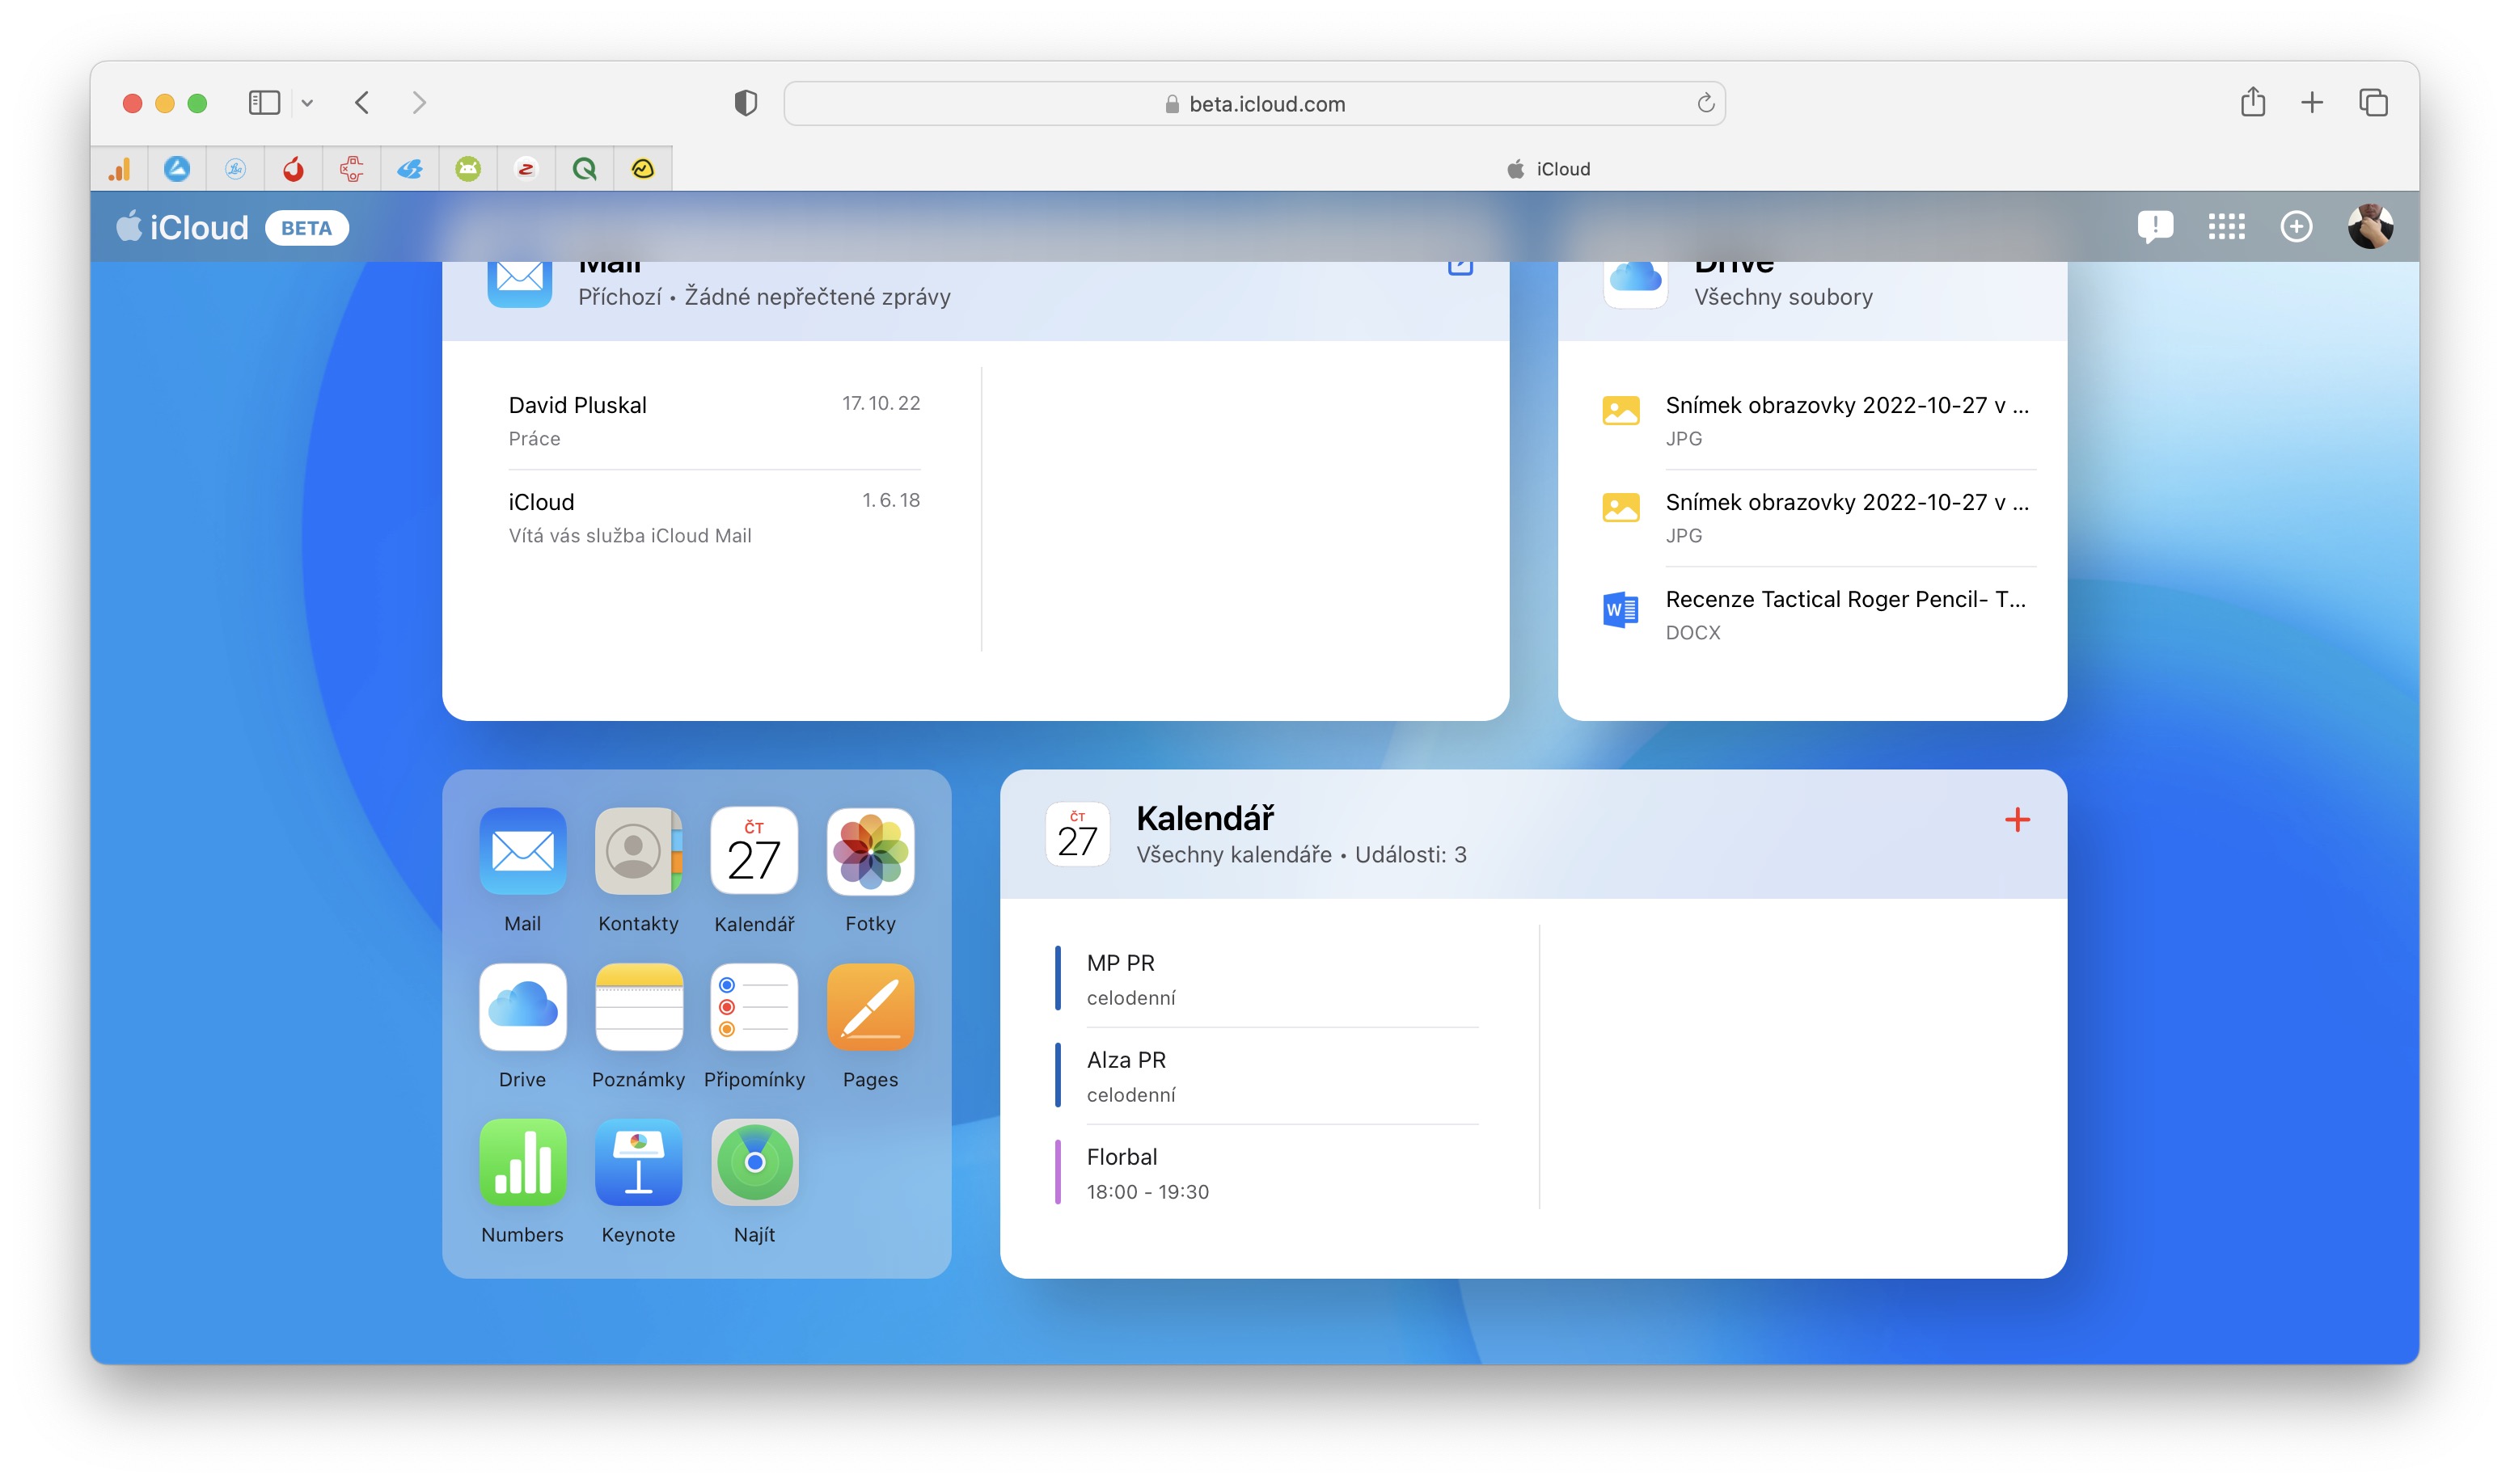Open the Photos (Fotky) app icon
This screenshot has width=2510, height=1484.
[869, 851]
